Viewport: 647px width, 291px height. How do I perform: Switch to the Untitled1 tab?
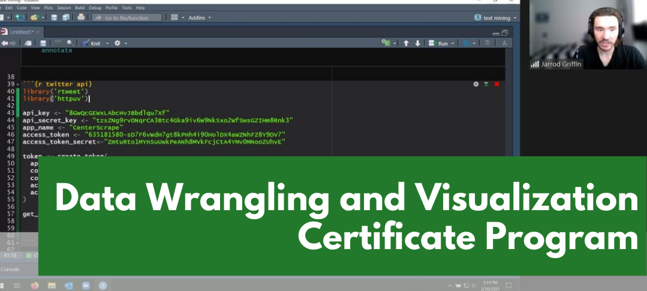tap(20, 32)
